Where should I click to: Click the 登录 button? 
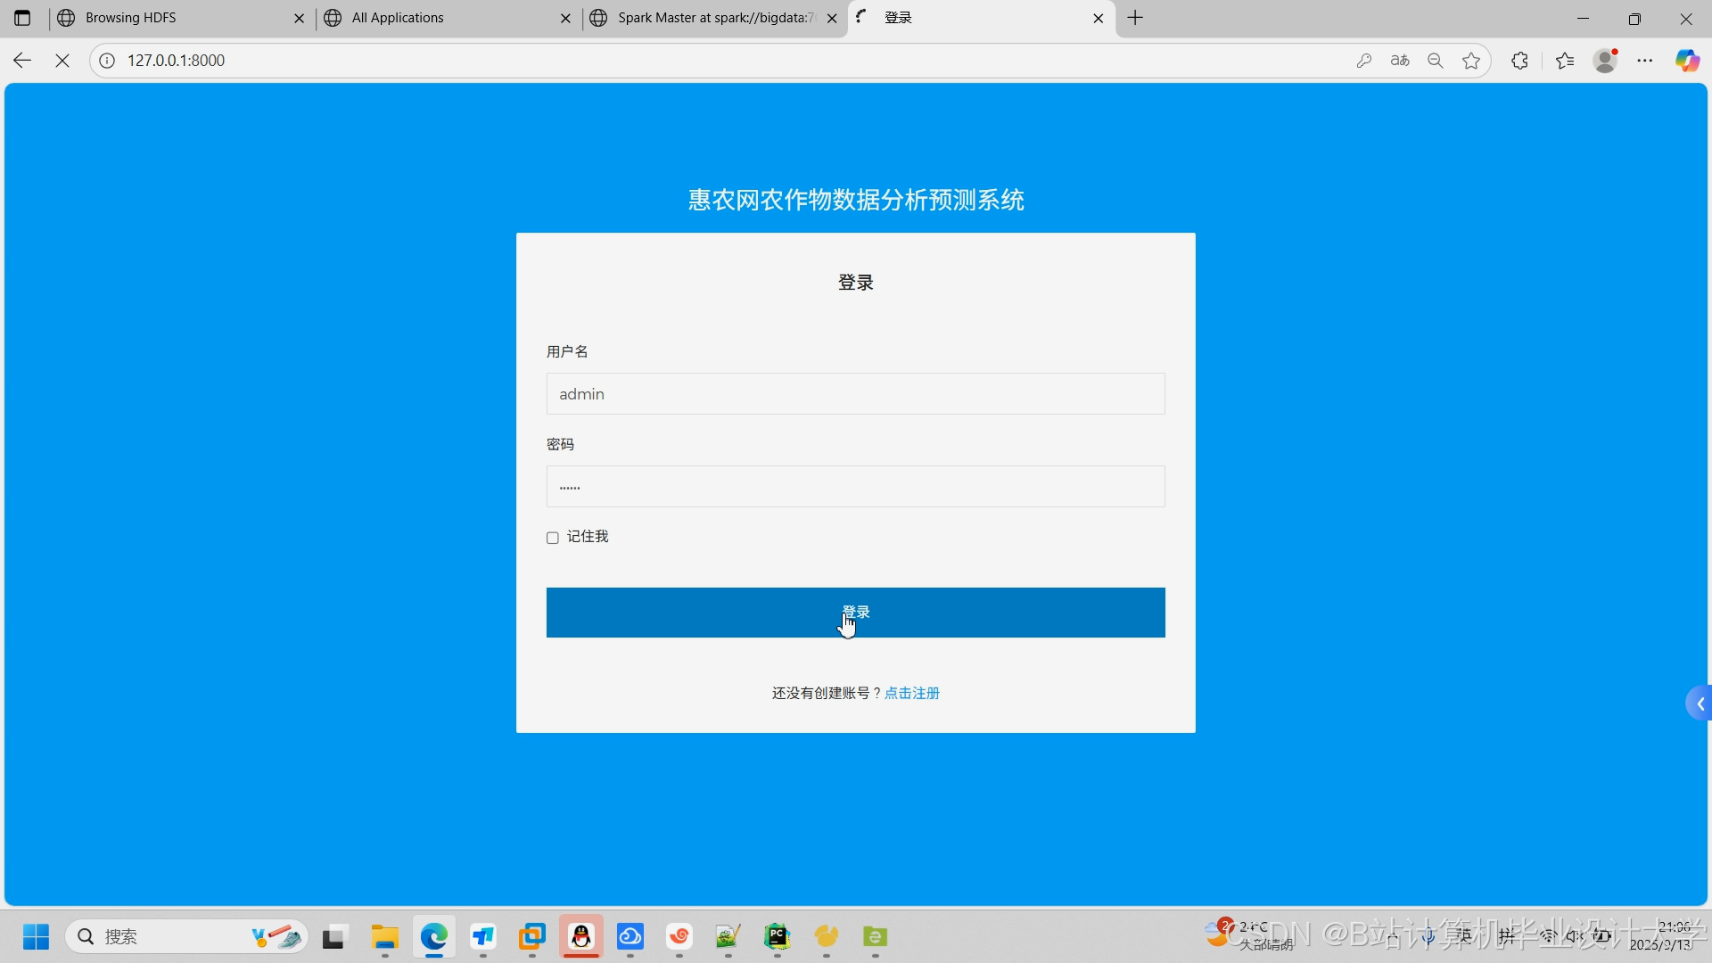click(855, 613)
